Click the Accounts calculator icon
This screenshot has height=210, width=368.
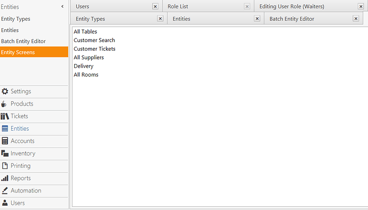[5, 141]
